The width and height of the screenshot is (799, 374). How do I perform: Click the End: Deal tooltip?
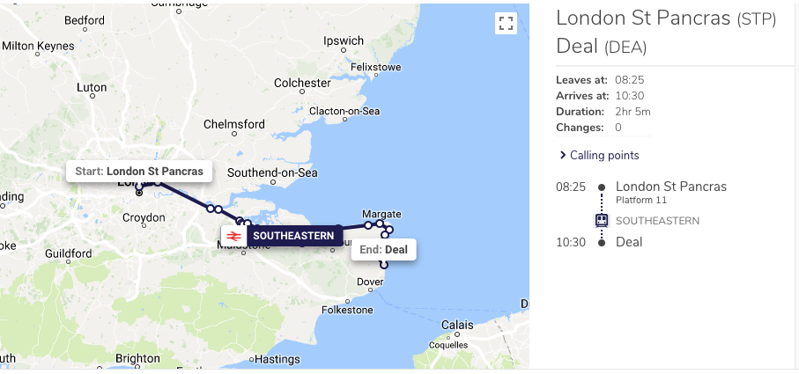pos(384,249)
